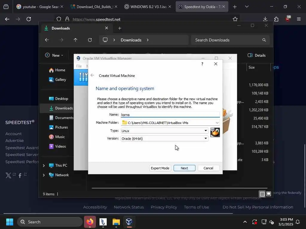This screenshot has height=229, width=306.
Task: Open Documents folder in Explorer sidebar
Action: point(61,117)
